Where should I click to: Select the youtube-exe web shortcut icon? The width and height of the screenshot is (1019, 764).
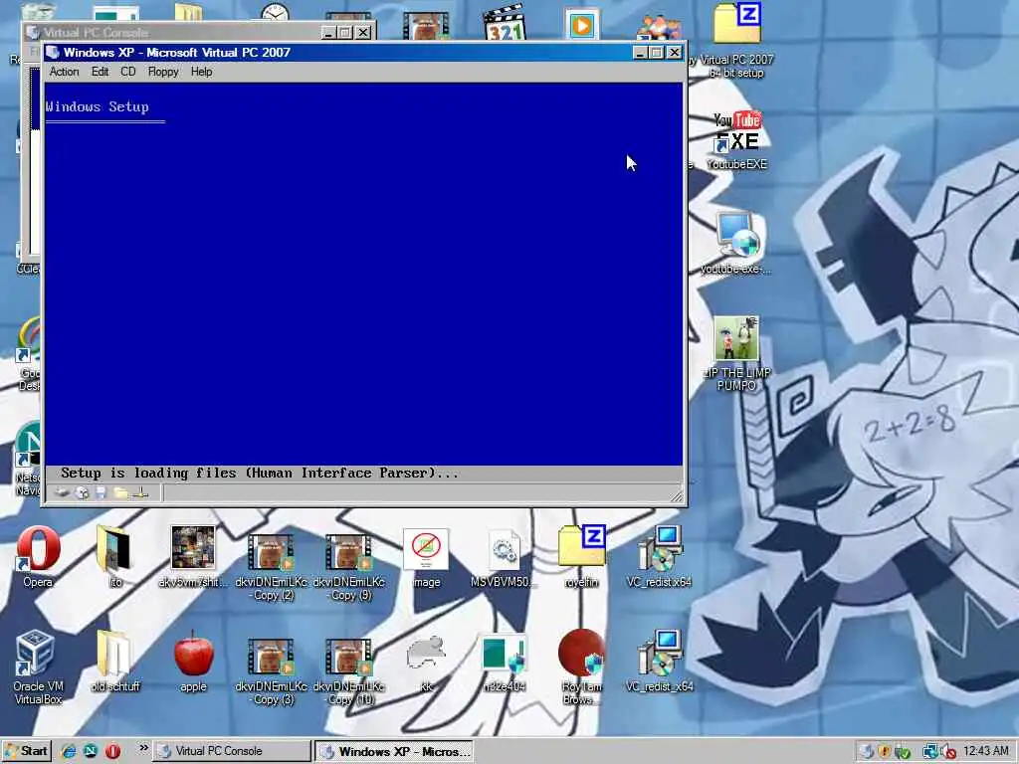point(737,244)
